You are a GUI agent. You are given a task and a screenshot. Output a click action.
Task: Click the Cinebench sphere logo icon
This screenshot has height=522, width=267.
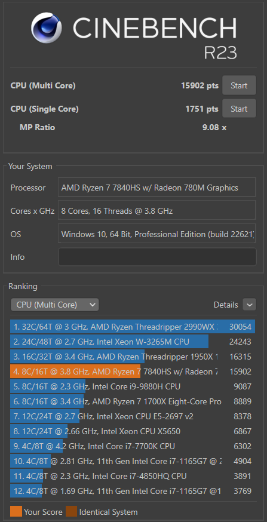[x=47, y=28]
